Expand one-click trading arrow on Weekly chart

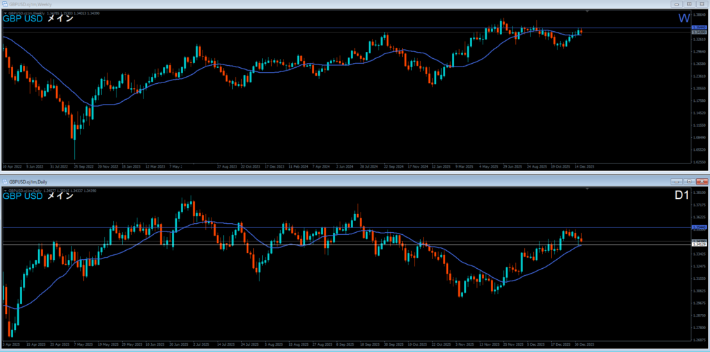pyautogui.click(x=5, y=13)
